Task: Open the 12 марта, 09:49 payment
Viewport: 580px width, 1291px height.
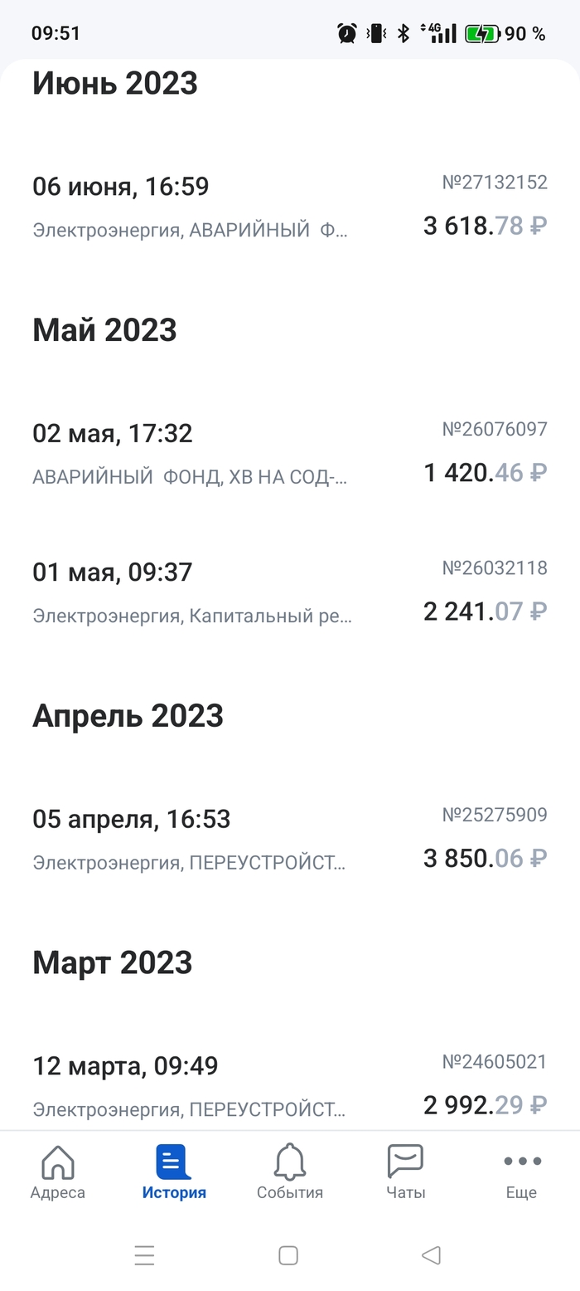Action: pos(125,1065)
